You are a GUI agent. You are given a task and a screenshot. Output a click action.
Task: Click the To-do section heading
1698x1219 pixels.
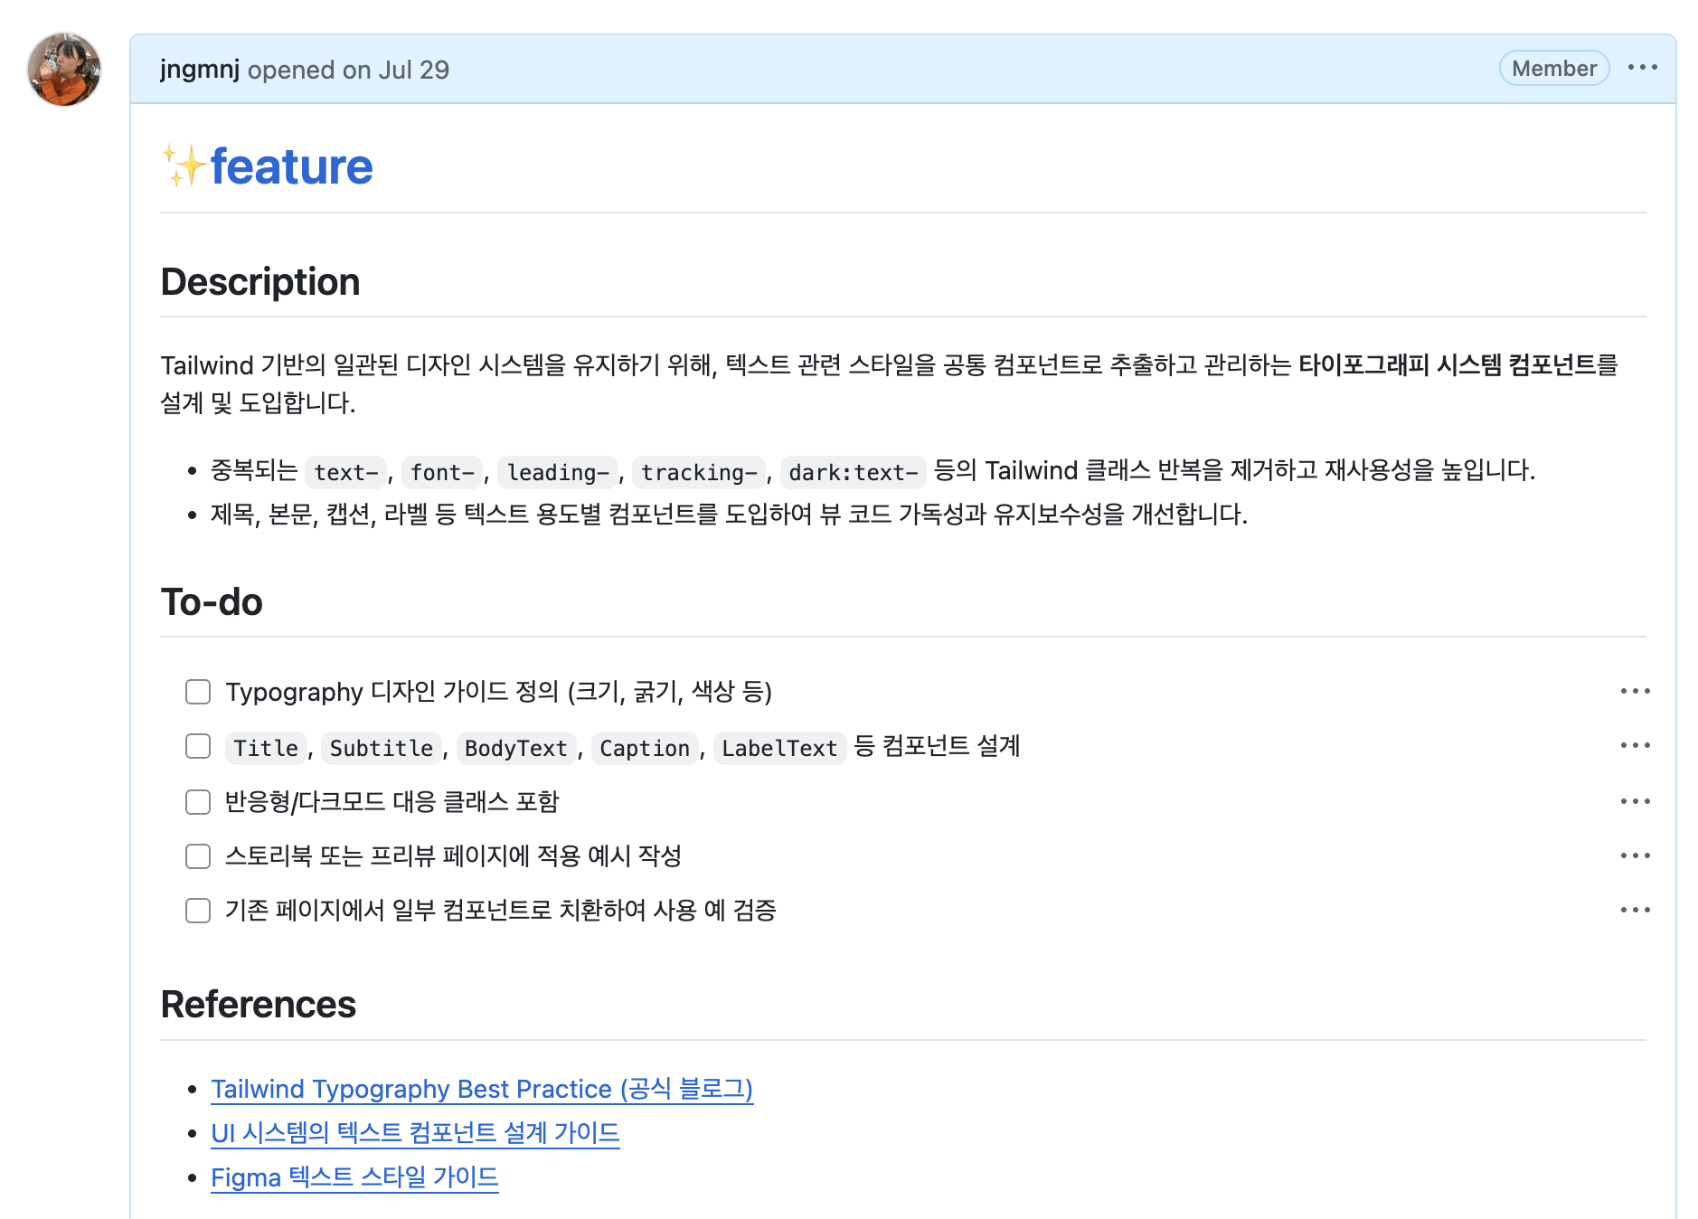tap(212, 602)
